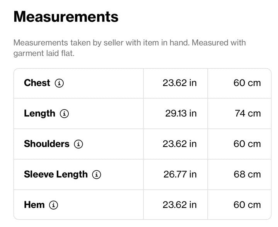
Task: Click the Hem info icon
Action: 53,205
